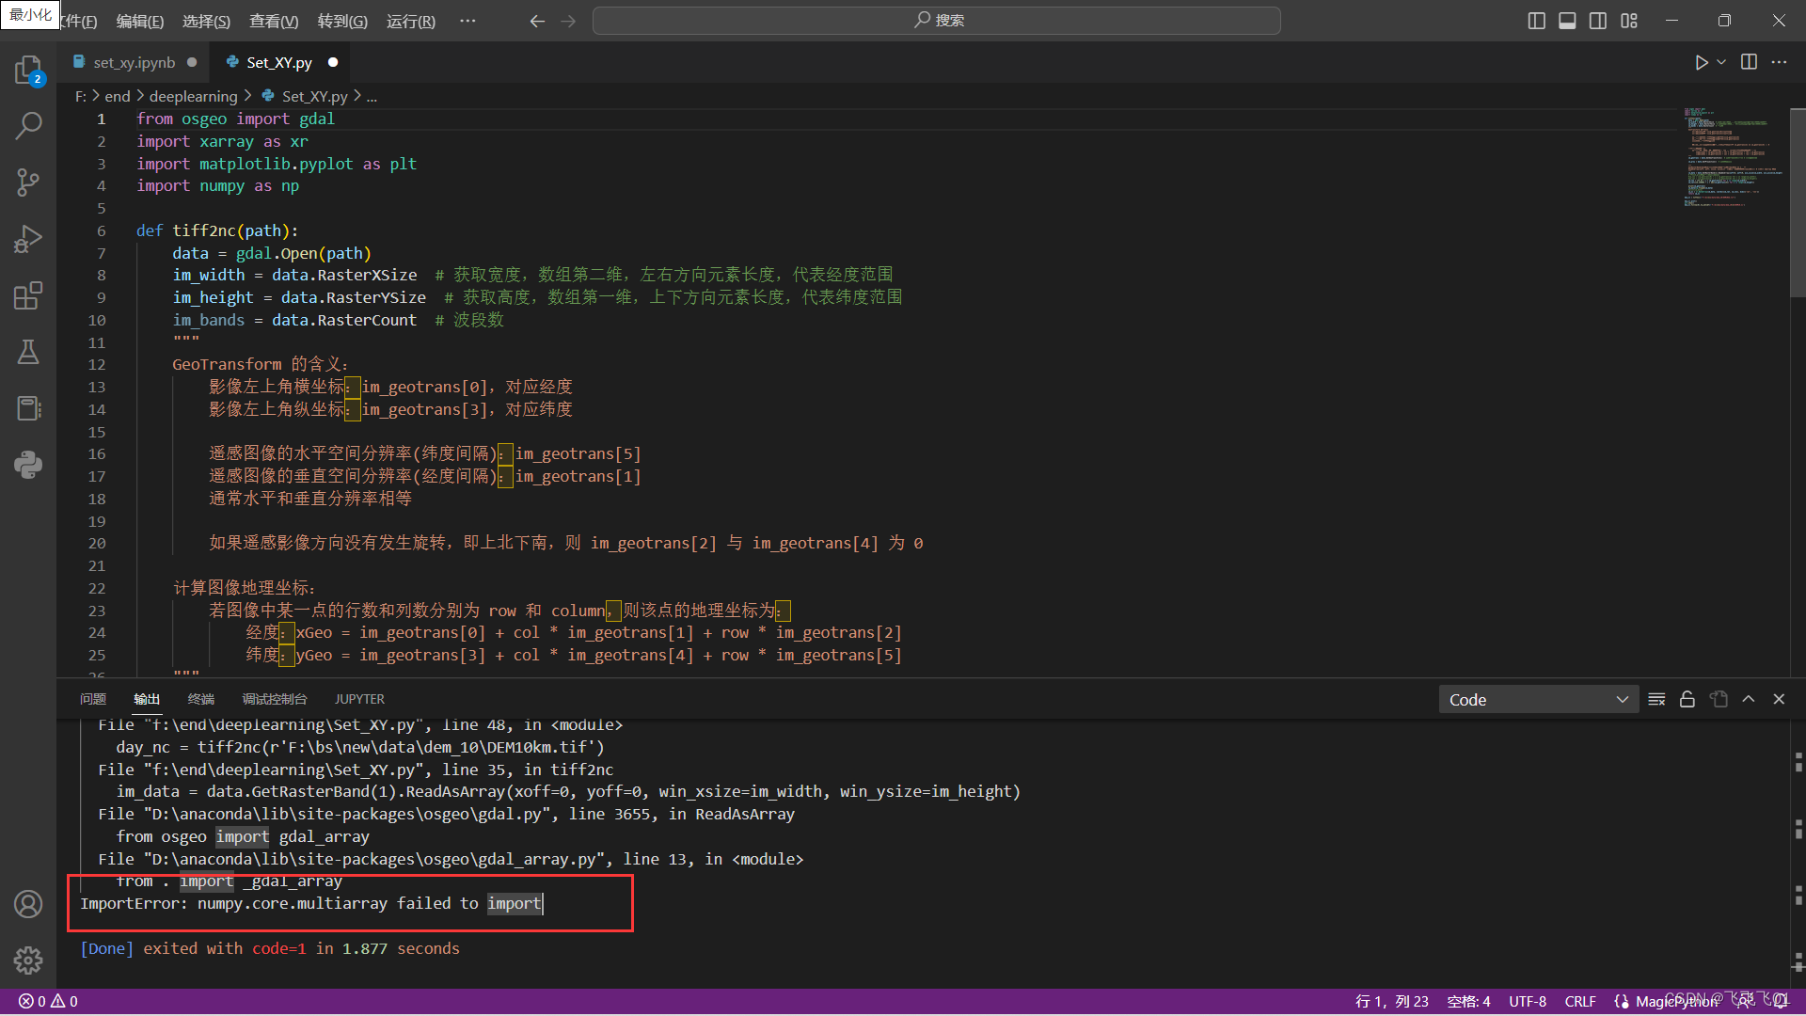1806x1016 pixels.
Task: Open the 转到(G) menu
Action: point(342,21)
